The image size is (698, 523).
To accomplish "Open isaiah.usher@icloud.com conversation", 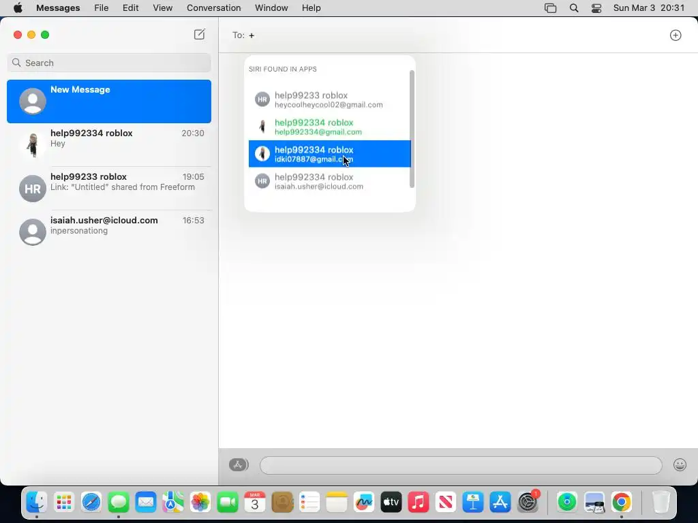I will pos(109,232).
